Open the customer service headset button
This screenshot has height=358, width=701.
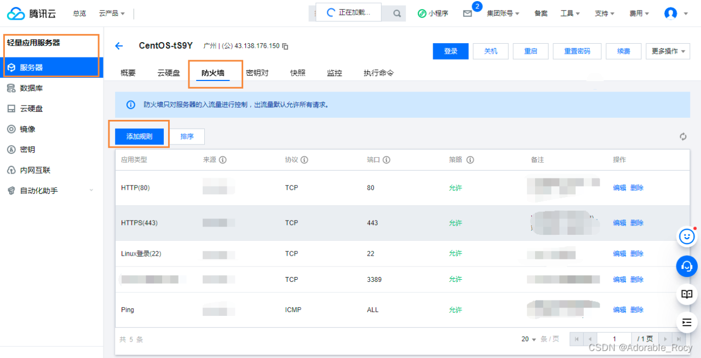[x=686, y=266]
